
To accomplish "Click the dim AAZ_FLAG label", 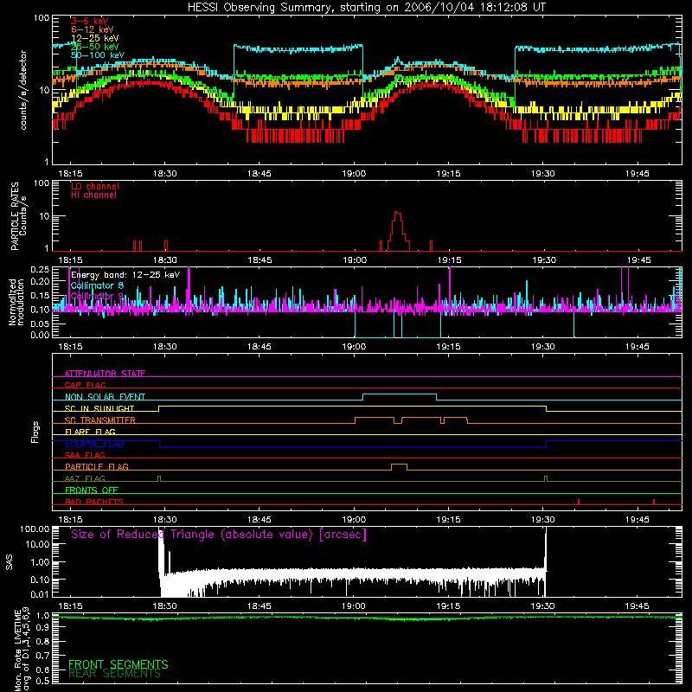I will pyautogui.click(x=85, y=478).
